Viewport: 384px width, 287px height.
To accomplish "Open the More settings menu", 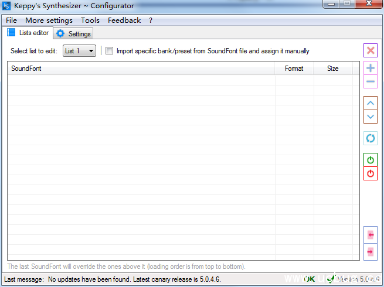I will [x=49, y=20].
